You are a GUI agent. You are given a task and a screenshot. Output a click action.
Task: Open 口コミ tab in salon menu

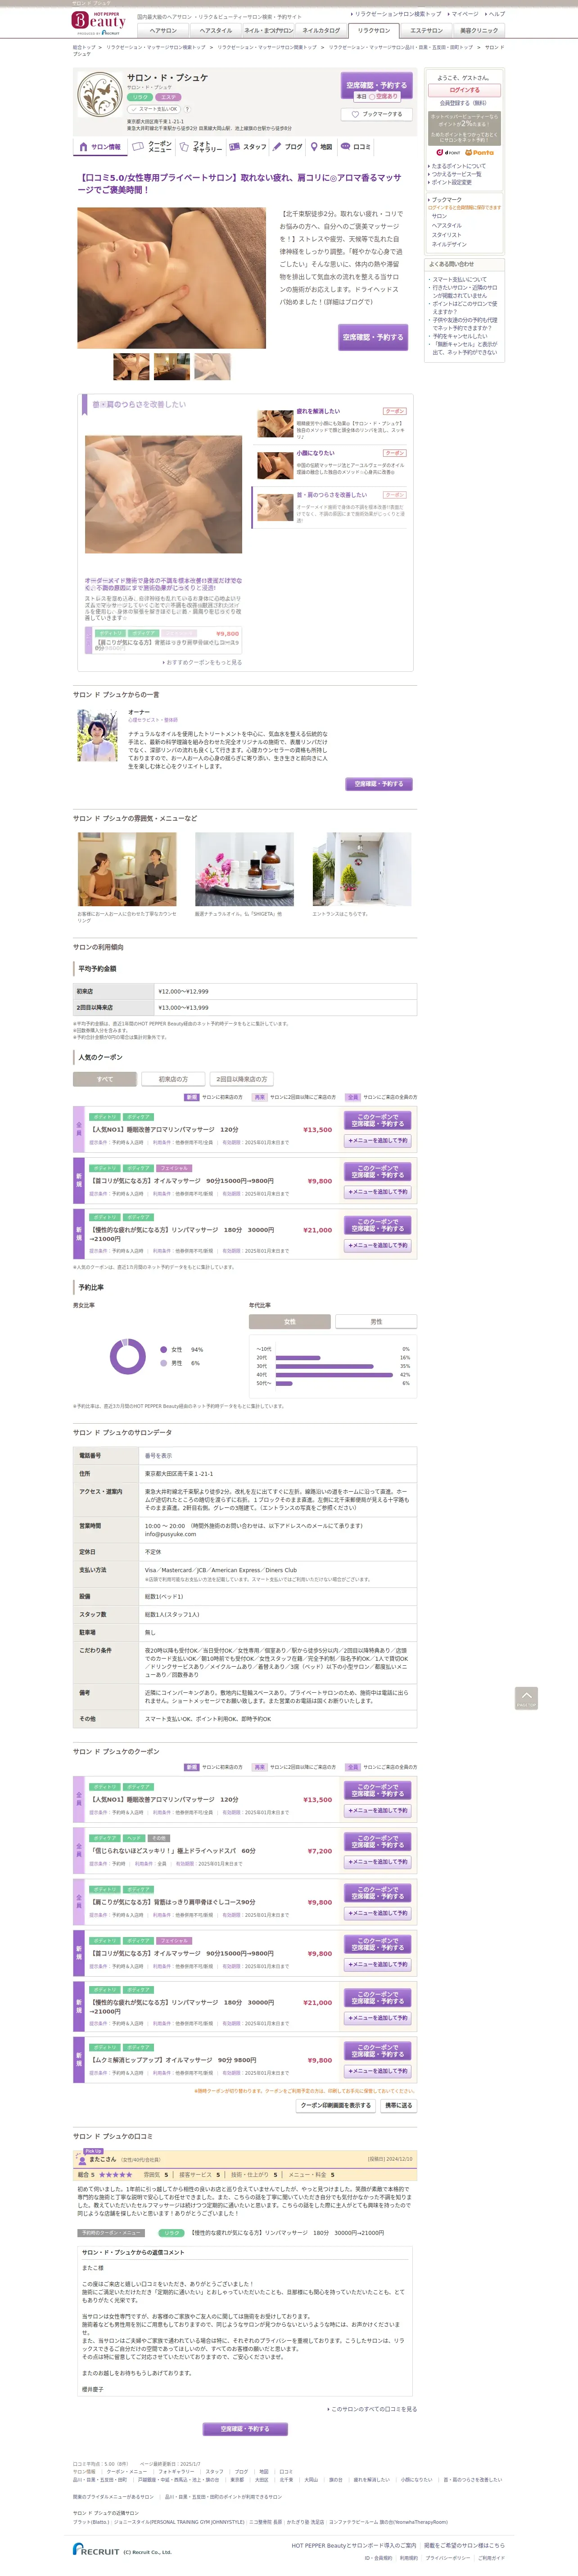coord(356,147)
